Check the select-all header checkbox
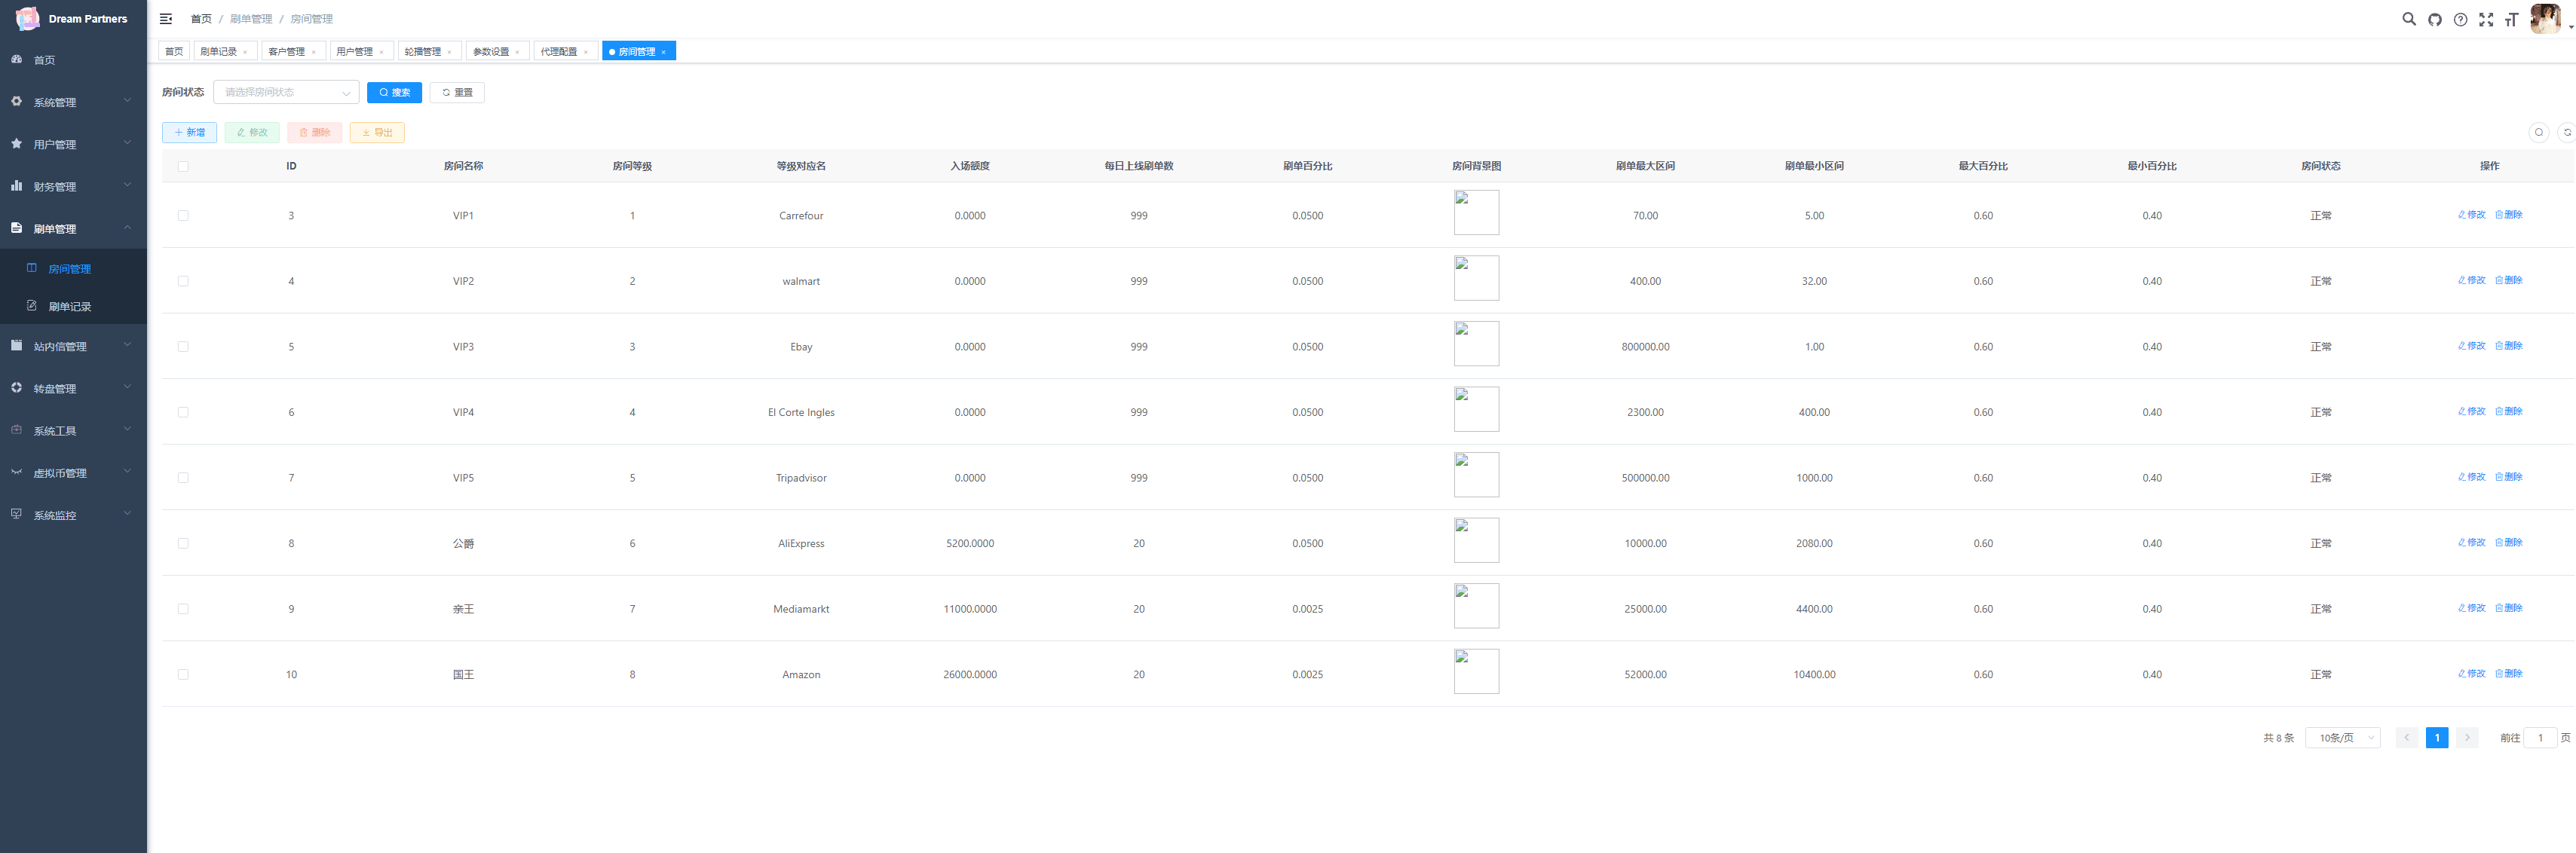Screen dimensions: 2576x853 coord(183,166)
